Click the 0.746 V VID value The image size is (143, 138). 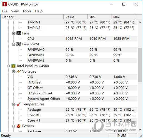[x=71, y=77]
